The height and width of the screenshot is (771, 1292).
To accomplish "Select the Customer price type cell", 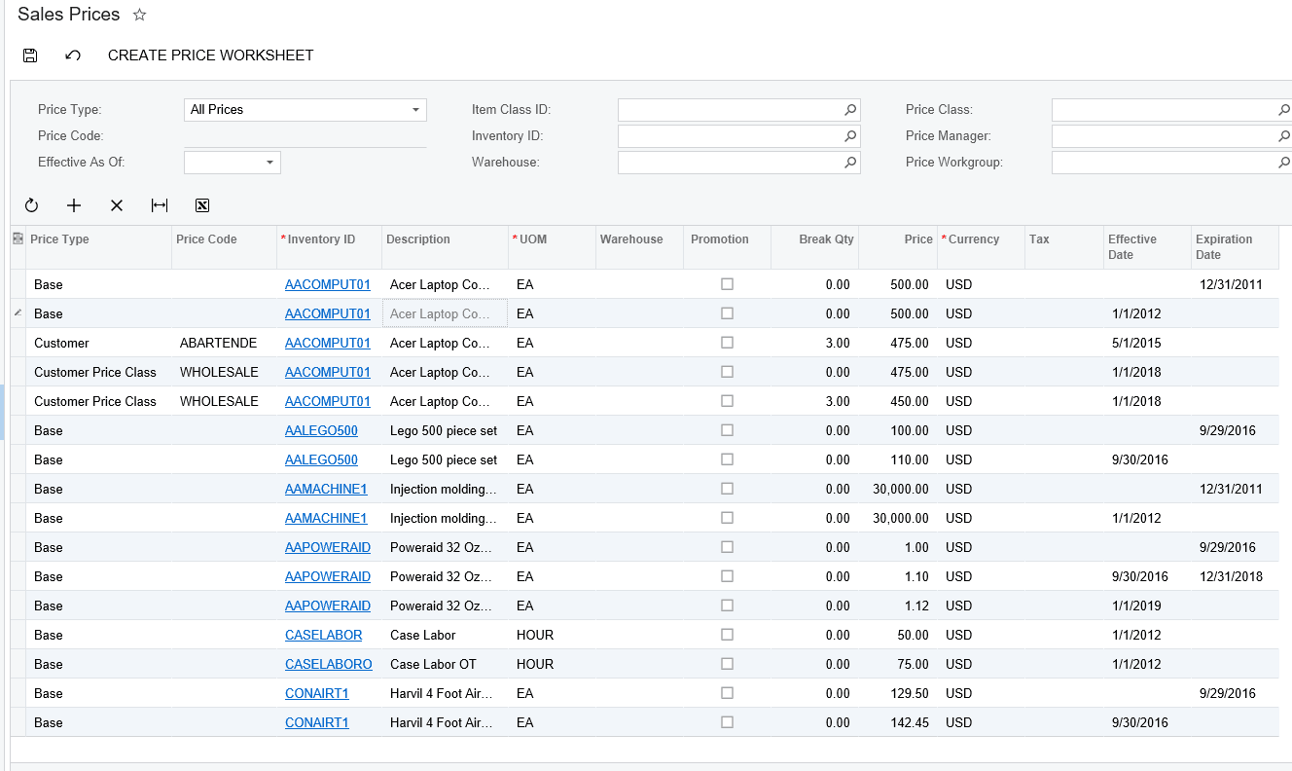I will pos(98,343).
